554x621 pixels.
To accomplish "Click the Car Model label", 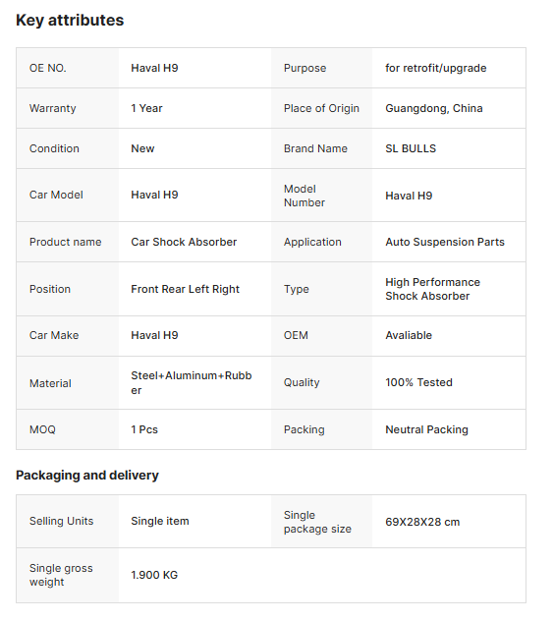I will tap(56, 195).
